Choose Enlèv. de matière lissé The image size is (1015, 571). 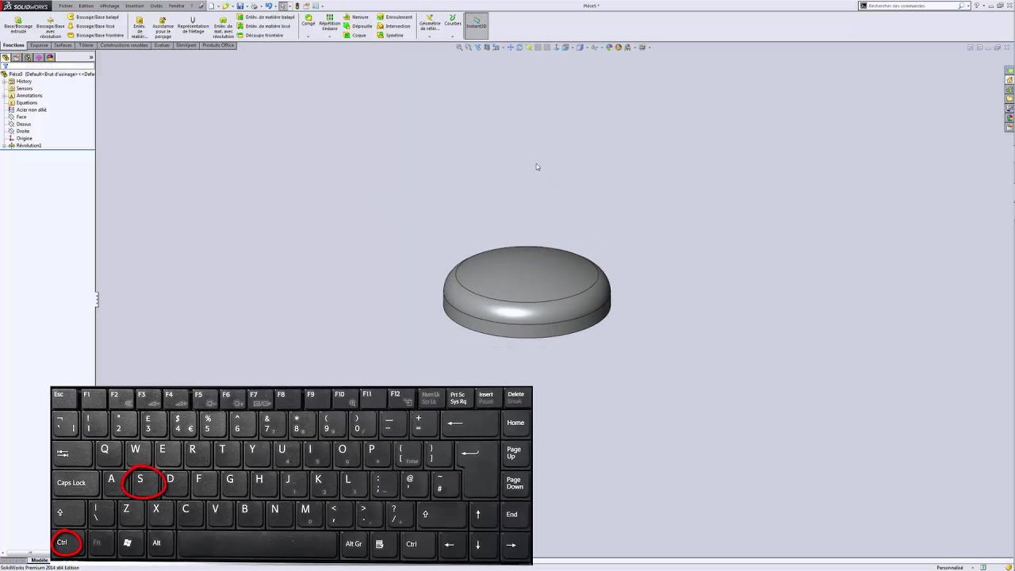tap(264, 26)
